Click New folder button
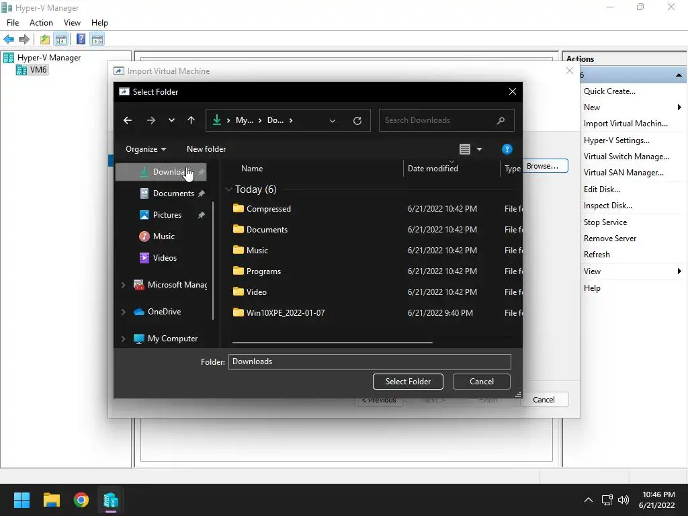This screenshot has height=516, width=688. click(x=206, y=149)
